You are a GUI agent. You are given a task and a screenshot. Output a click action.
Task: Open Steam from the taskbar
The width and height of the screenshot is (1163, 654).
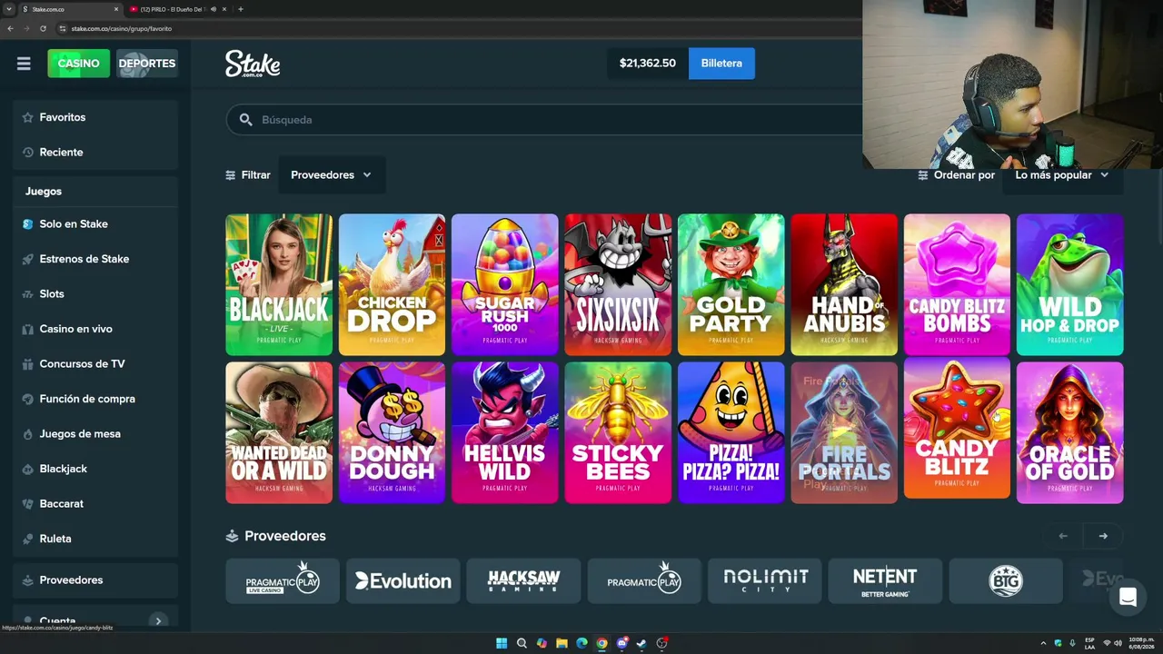point(641,643)
